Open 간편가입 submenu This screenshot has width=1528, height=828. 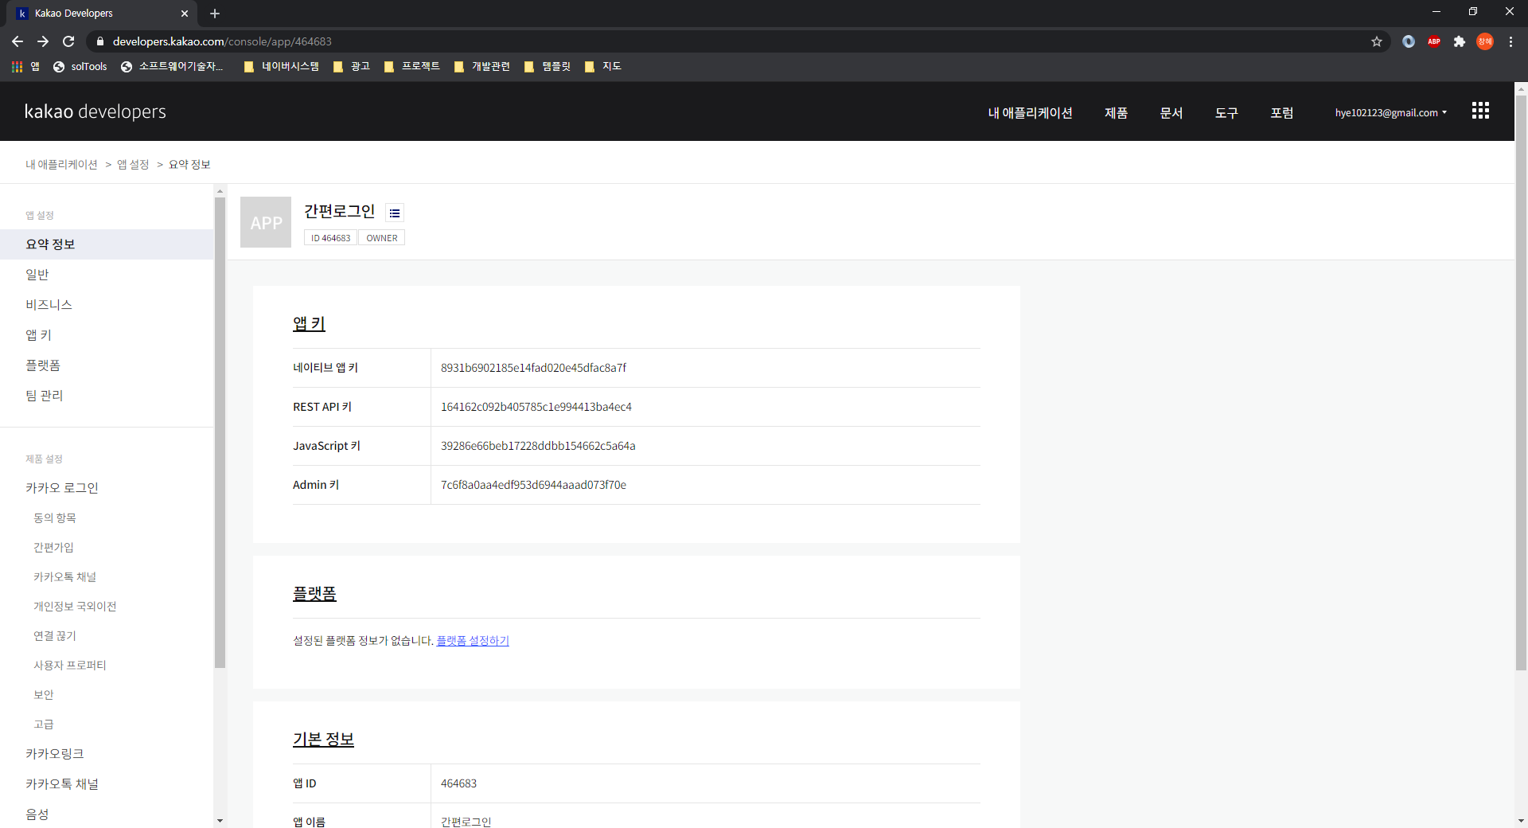(53, 548)
